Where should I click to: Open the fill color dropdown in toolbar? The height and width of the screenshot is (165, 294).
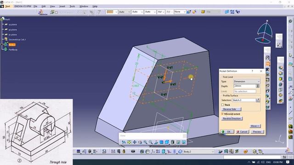pyautogui.click(x=116, y=12)
